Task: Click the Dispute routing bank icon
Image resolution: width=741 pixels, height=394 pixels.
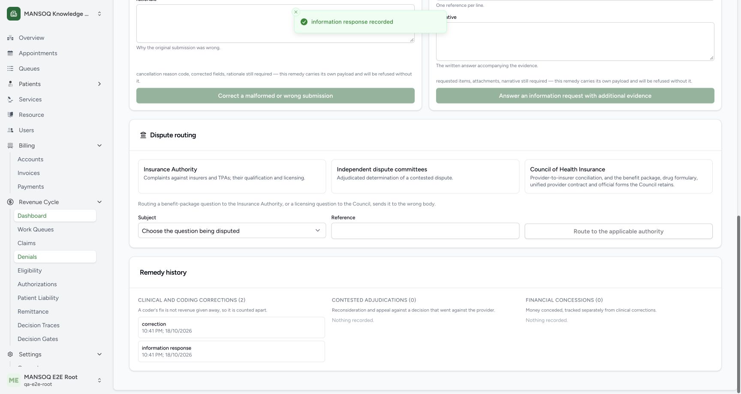Action: click(143, 135)
